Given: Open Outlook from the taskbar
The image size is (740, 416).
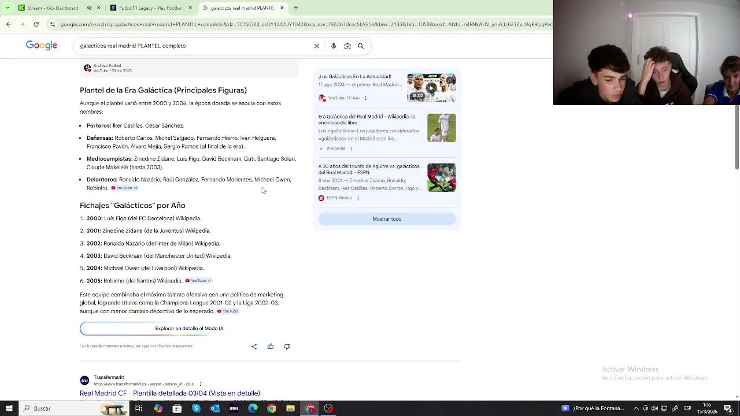Looking at the screenshot, I should [x=215, y=408].
